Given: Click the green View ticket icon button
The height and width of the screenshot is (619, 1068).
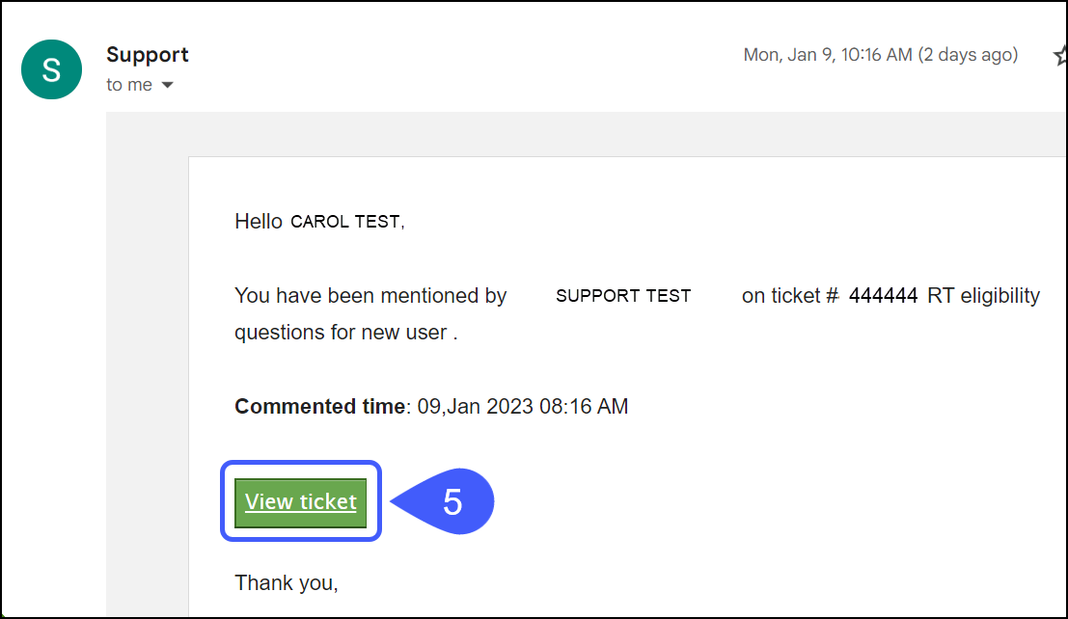Looking at the screenshot, I should [300, 501].
